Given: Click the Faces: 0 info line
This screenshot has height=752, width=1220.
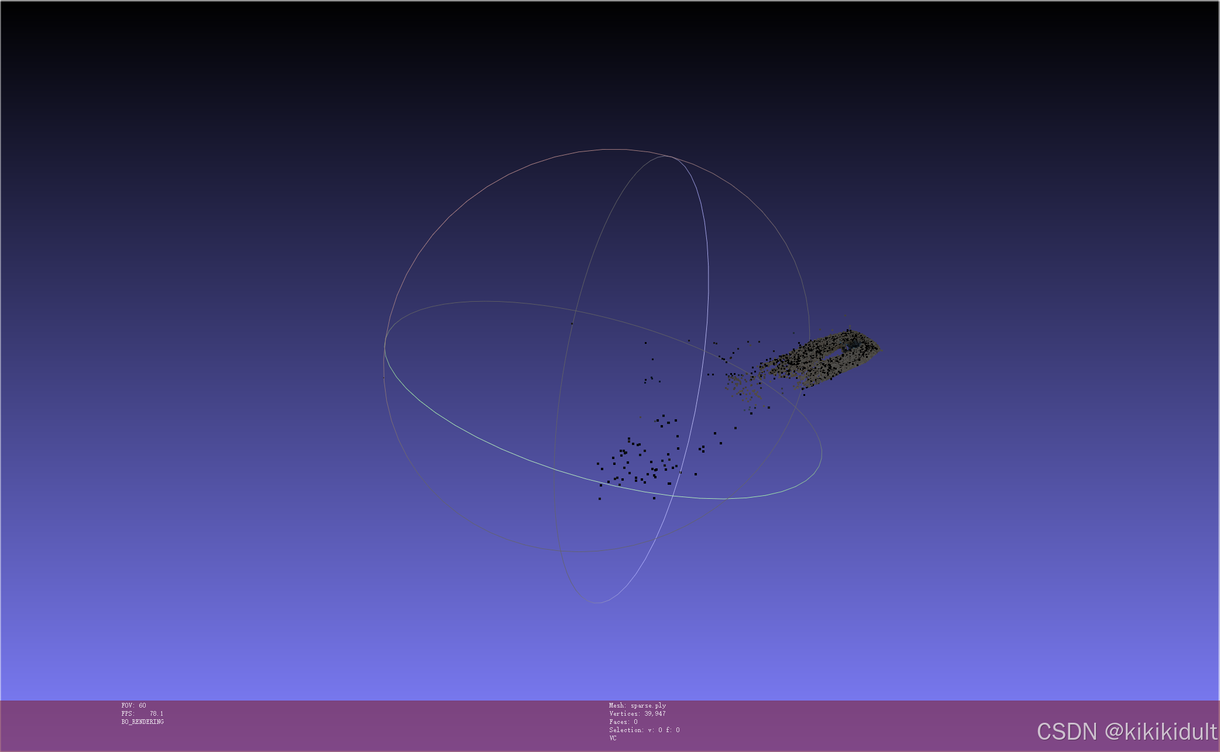Looking at the screenshot, I should 623,722.
